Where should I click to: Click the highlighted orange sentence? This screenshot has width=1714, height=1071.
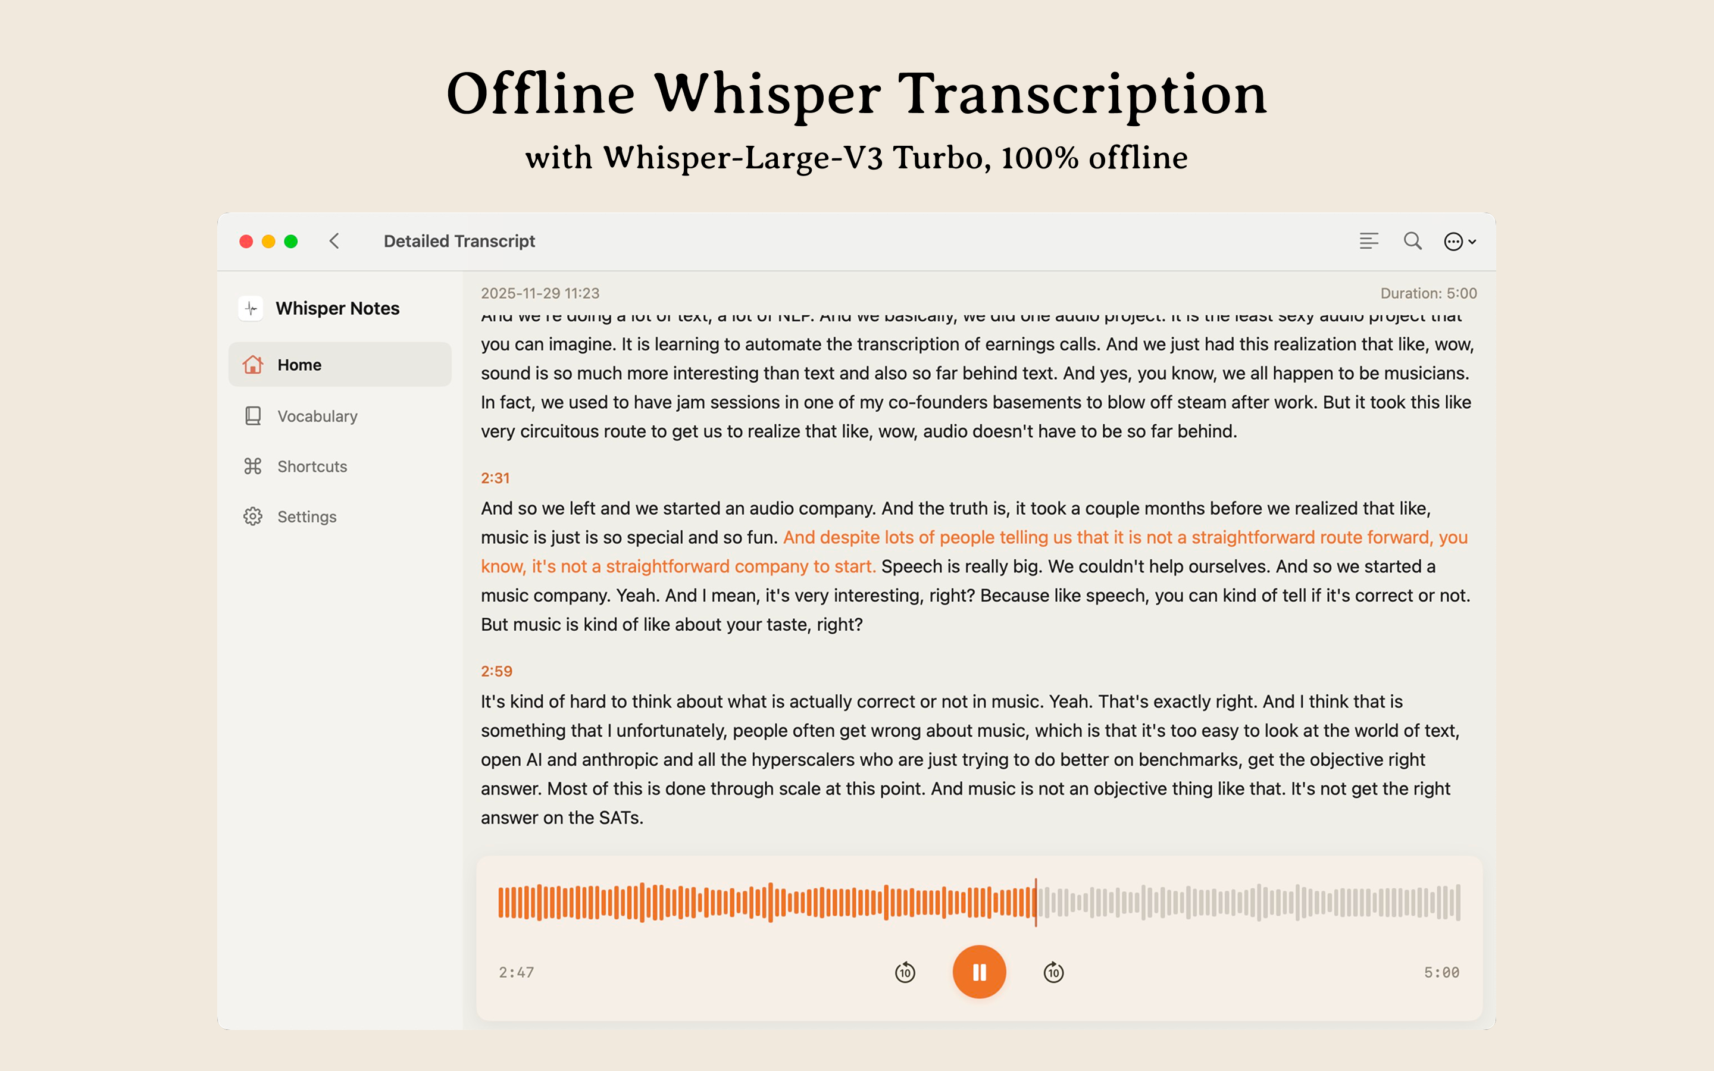pos(974,552)
